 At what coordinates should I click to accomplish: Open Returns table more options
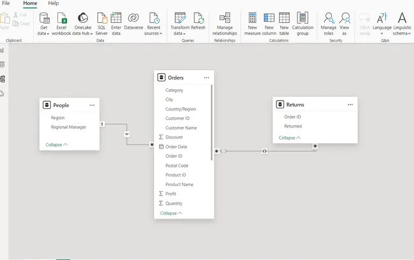(x=350, y=105)
